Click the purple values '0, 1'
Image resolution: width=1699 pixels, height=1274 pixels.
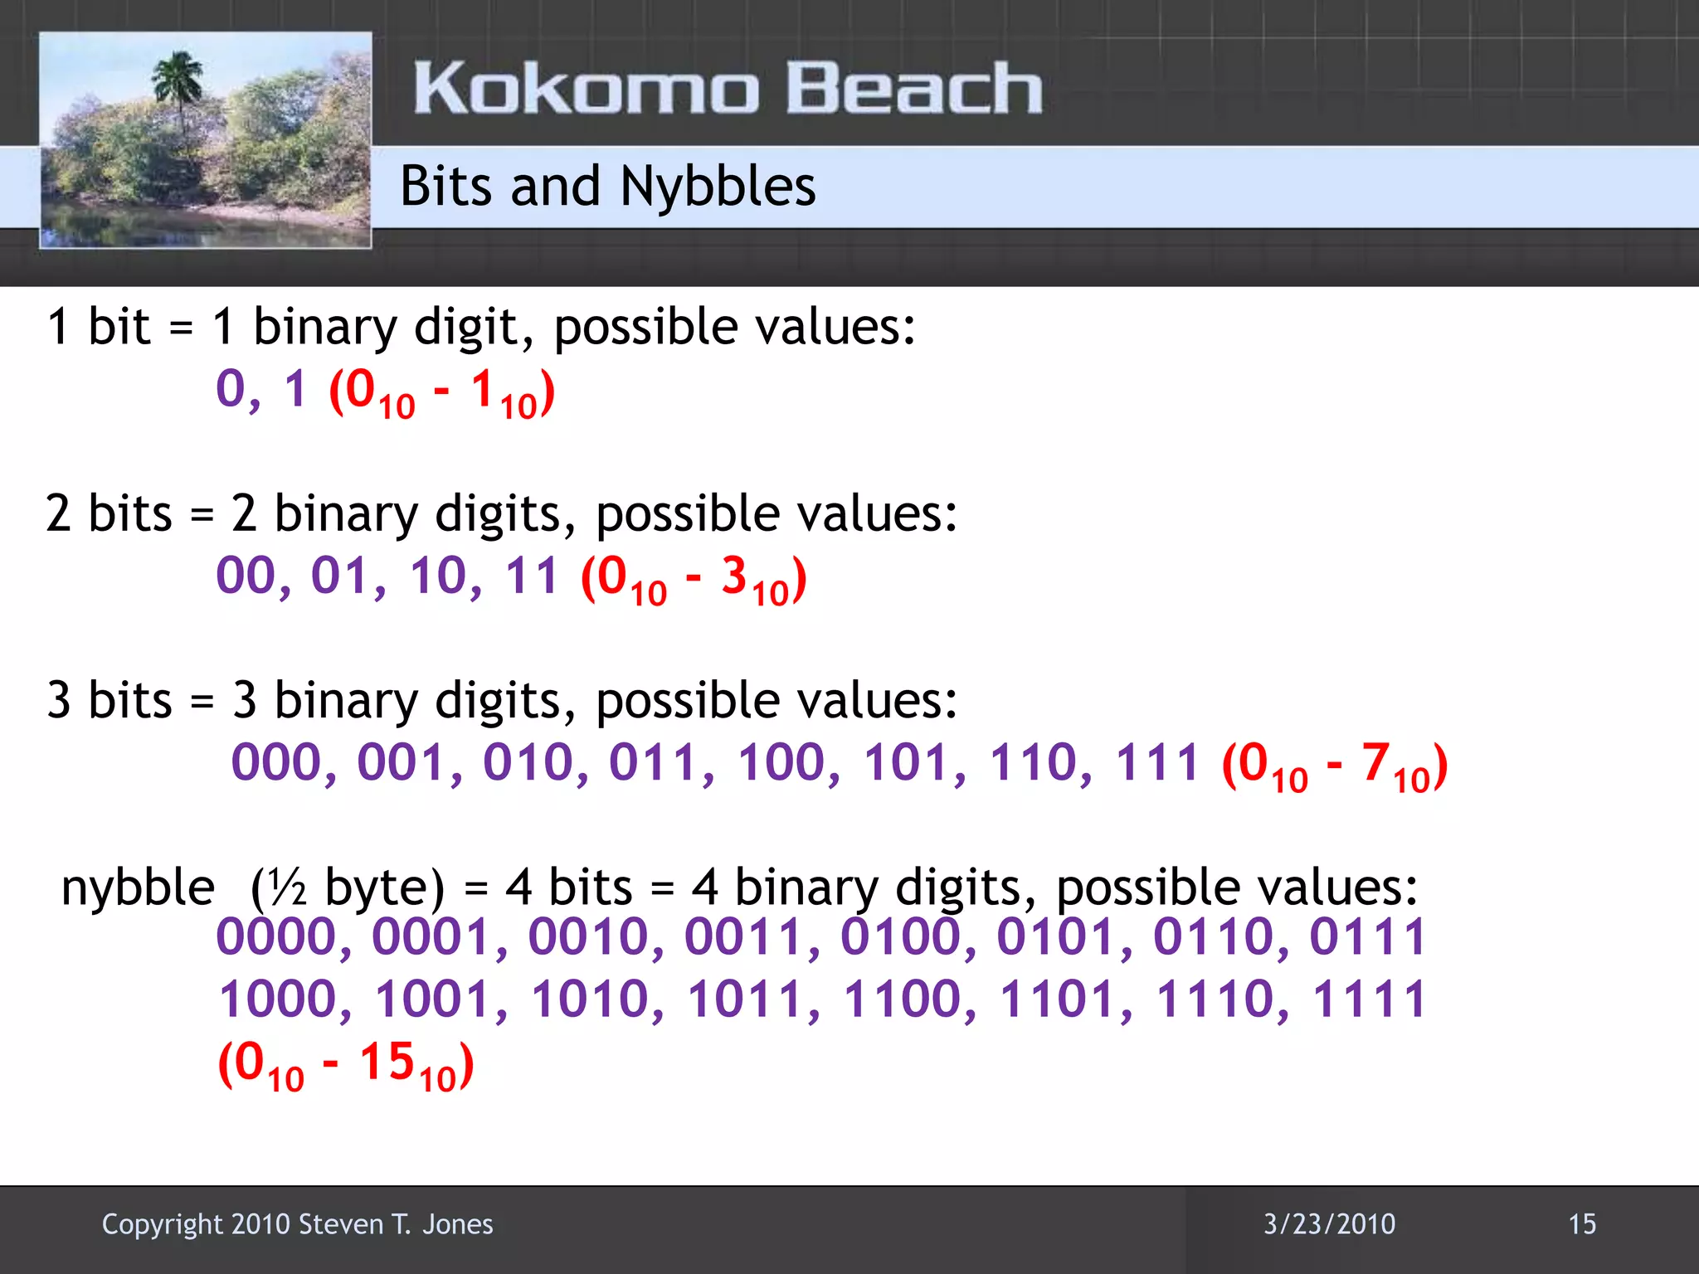[x=261, y=389]
